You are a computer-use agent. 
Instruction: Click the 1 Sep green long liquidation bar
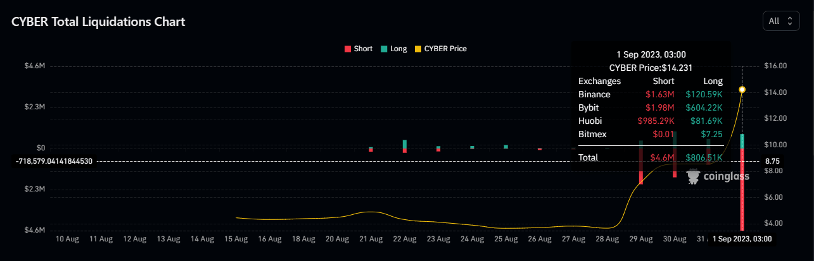tap(742, 142)
